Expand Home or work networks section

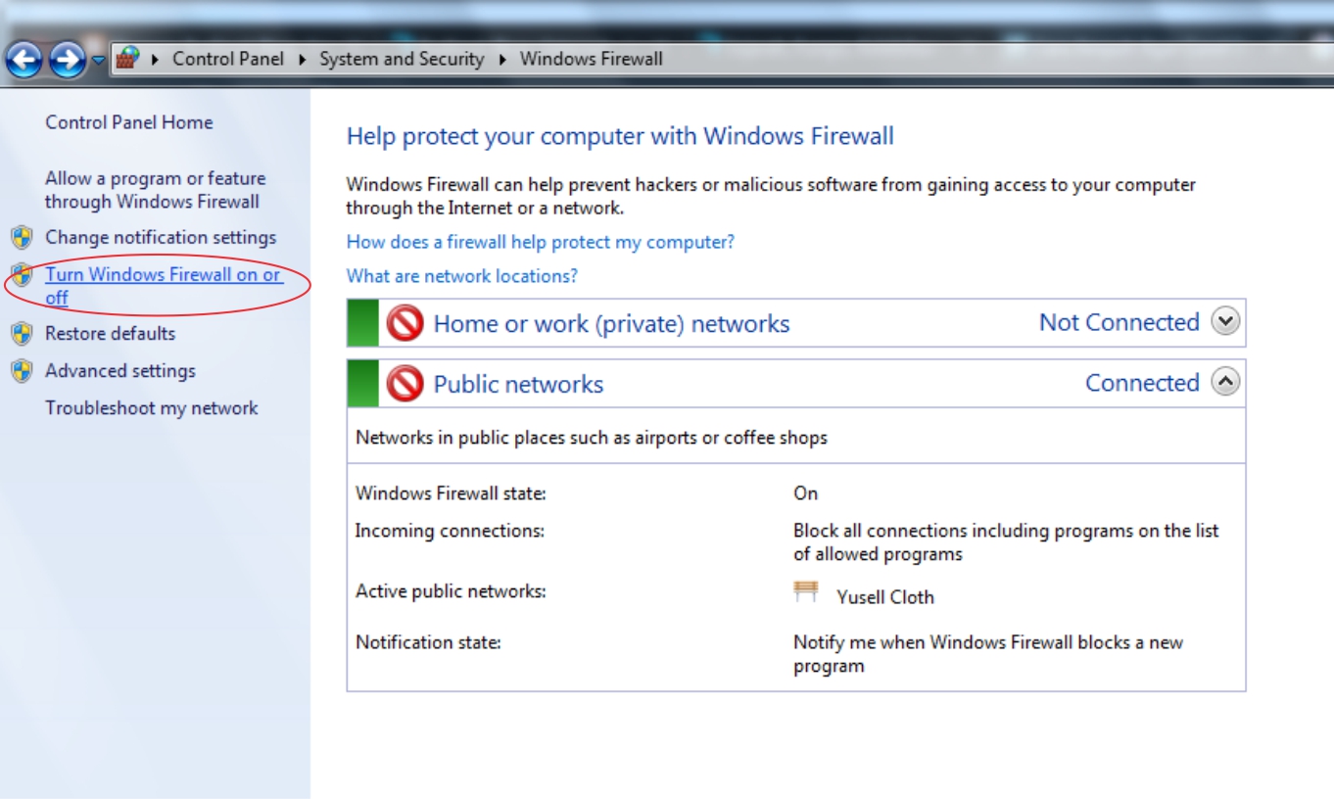pyautogui.click(x=1226, y=321)
